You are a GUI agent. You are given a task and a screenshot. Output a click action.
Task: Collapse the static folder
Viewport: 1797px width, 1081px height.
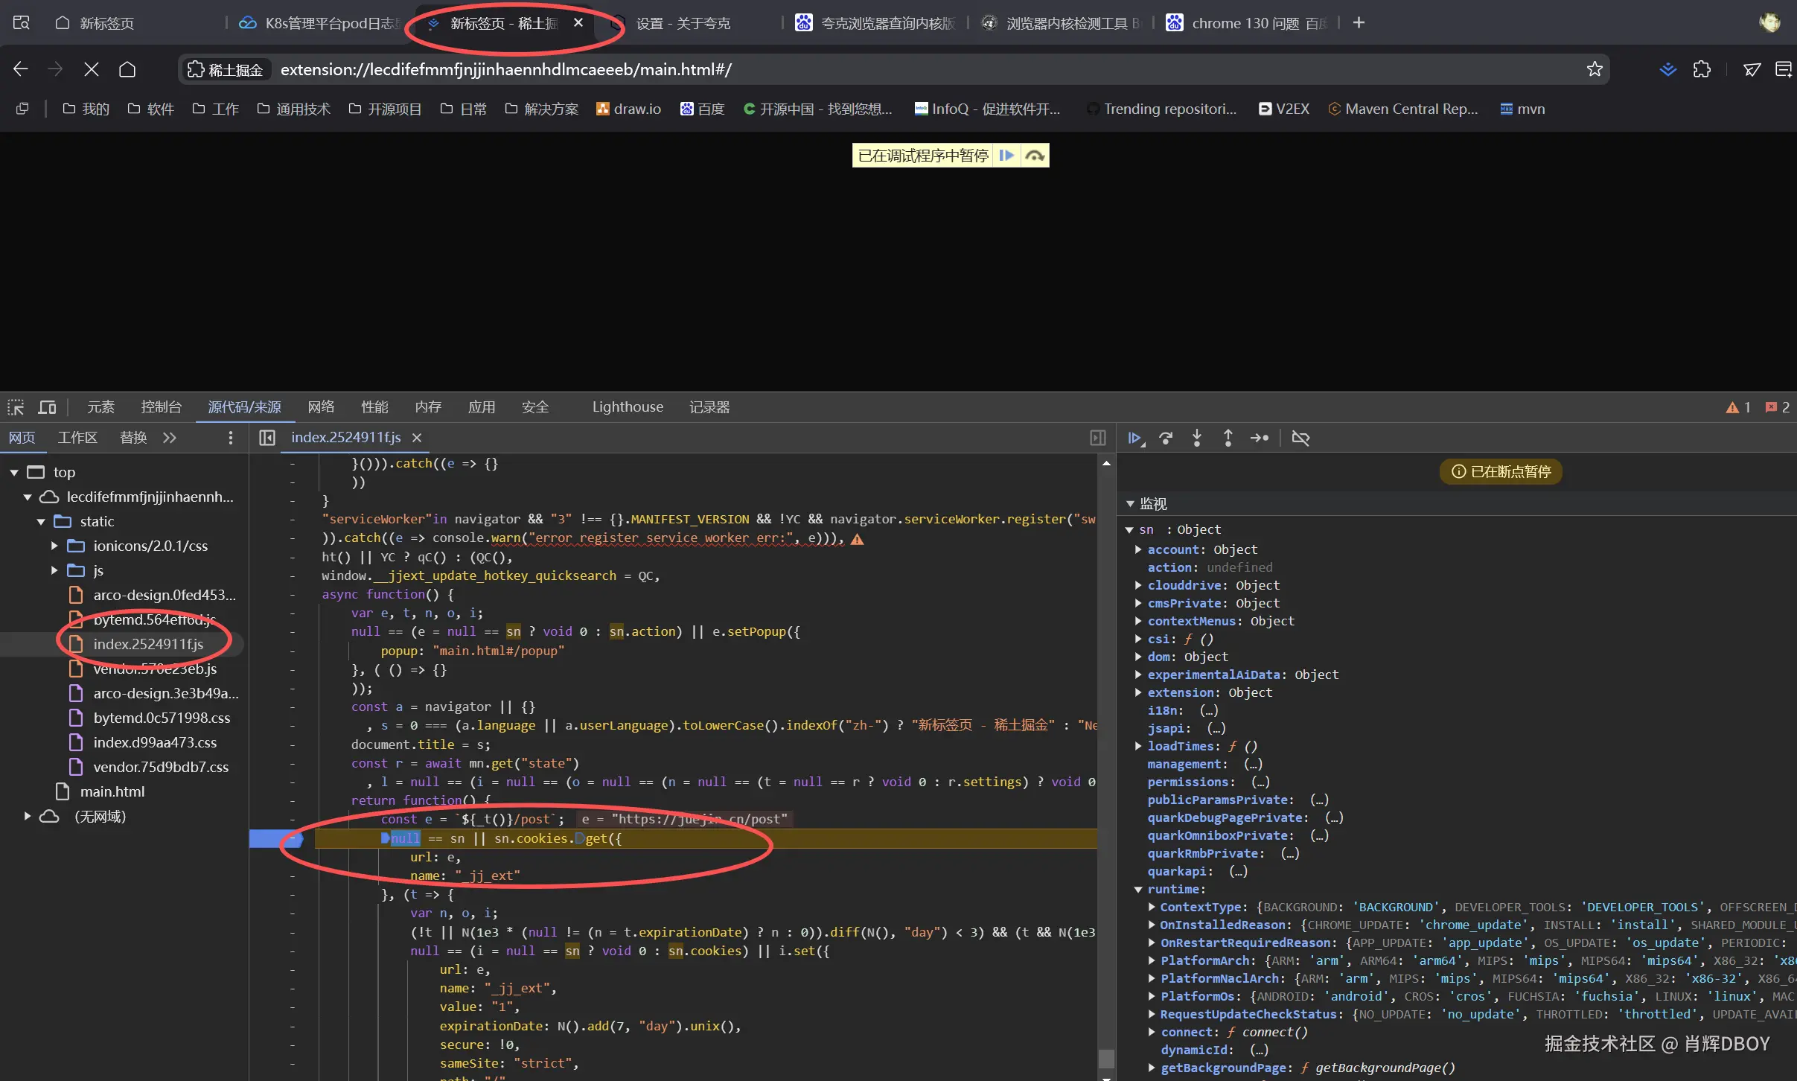(x=41, y=521)
